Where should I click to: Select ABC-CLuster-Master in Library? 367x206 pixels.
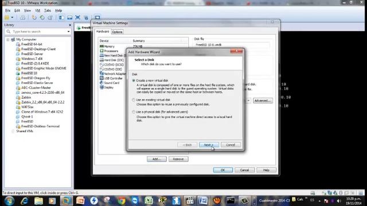click(36, 88)
